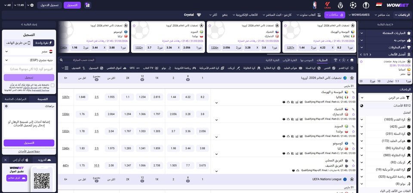
Task: Open the Europa League trophy icon
Action: pos(366,5)
